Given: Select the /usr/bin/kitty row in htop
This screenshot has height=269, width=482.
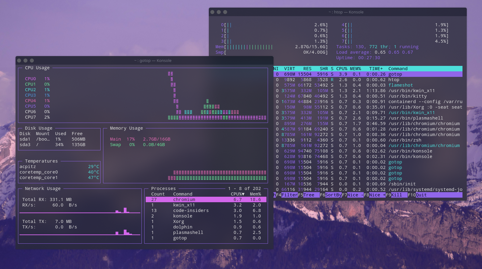Looking at the screenshot, I should (x=368, y=96).
